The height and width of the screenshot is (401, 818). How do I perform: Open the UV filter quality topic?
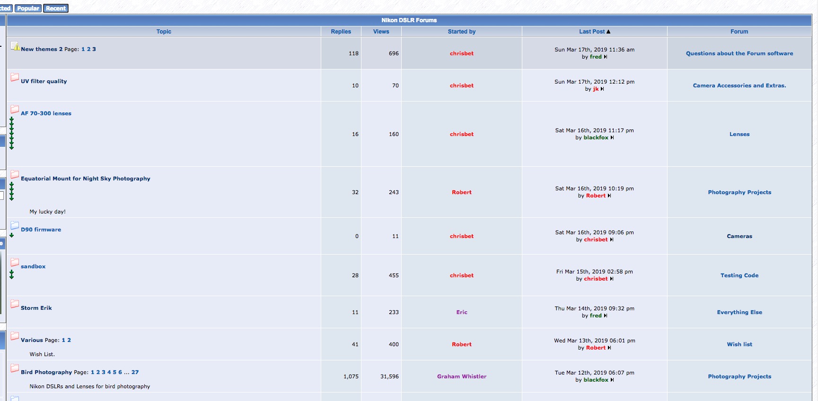coord(44,81)
